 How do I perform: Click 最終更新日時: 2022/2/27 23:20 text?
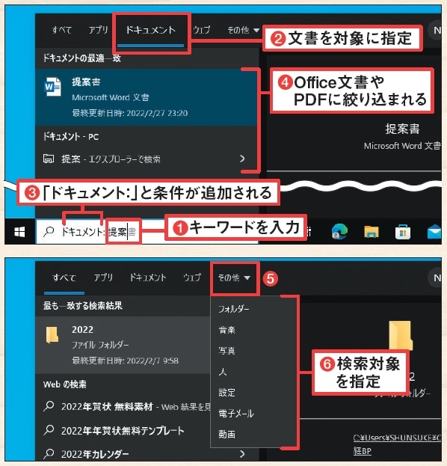click(x=130, y=113)
